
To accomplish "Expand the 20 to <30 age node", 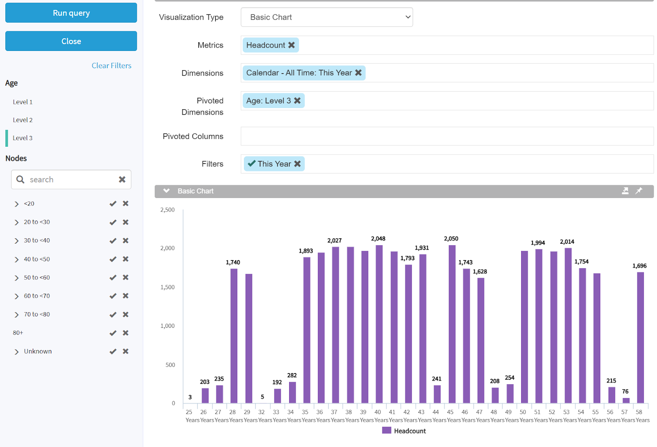I will (16, 222).
